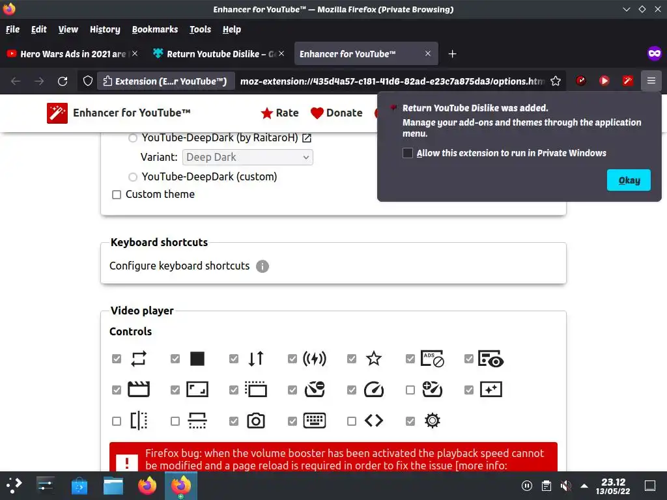This screenshot has width=667, height=500.
Task: Toggle the Custom theme checkbox
Action: pos(117,195)
